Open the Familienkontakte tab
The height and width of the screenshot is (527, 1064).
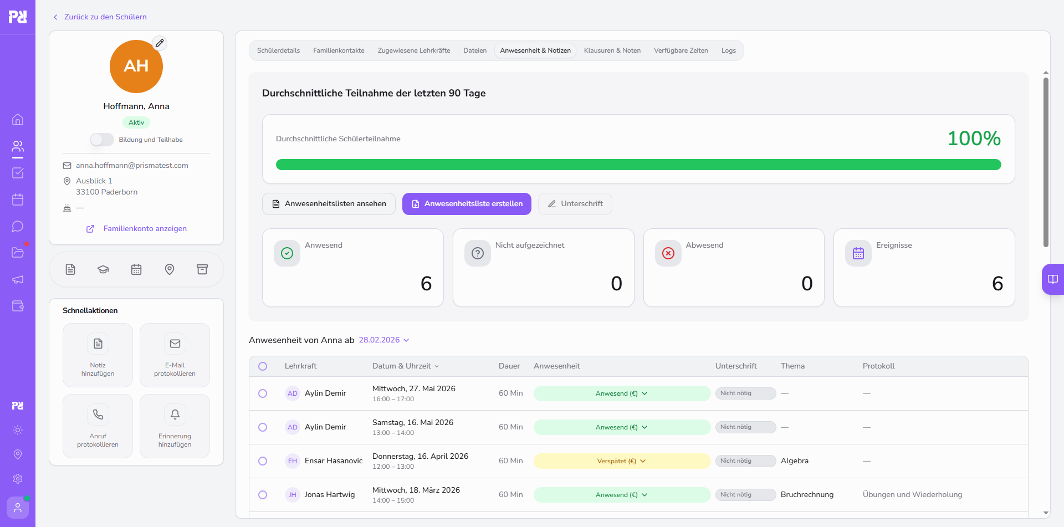coord(339,50)
